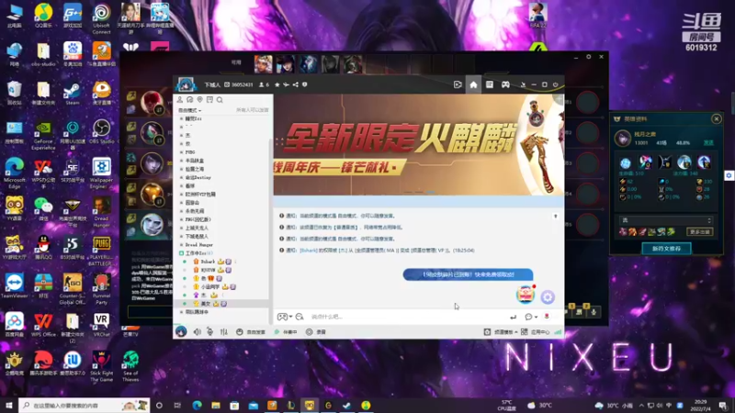
Task: Click the user avatar in bottom bar
Action: (x=181, y=331)
